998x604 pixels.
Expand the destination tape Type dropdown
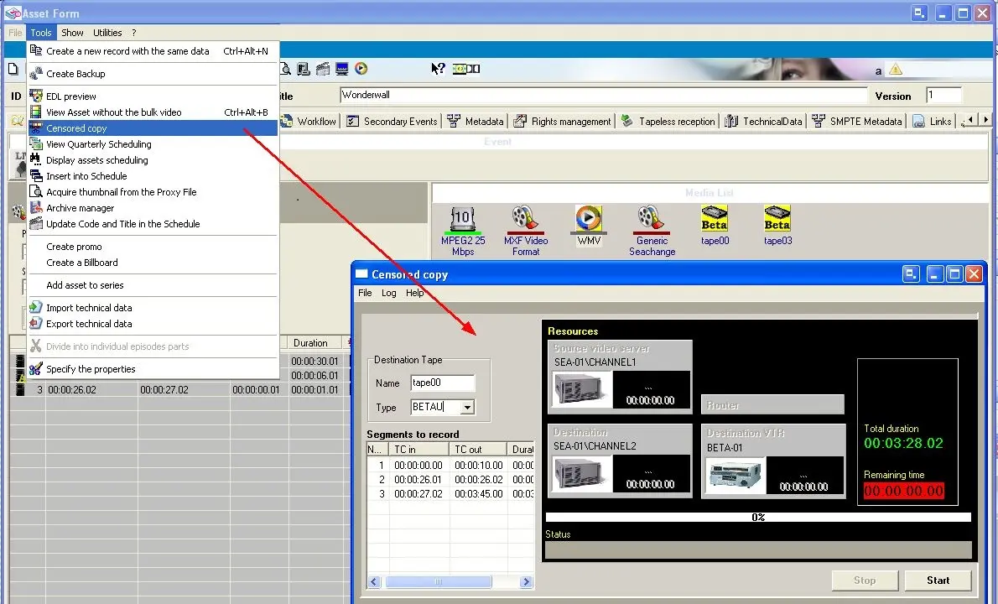tap(467, 407)
